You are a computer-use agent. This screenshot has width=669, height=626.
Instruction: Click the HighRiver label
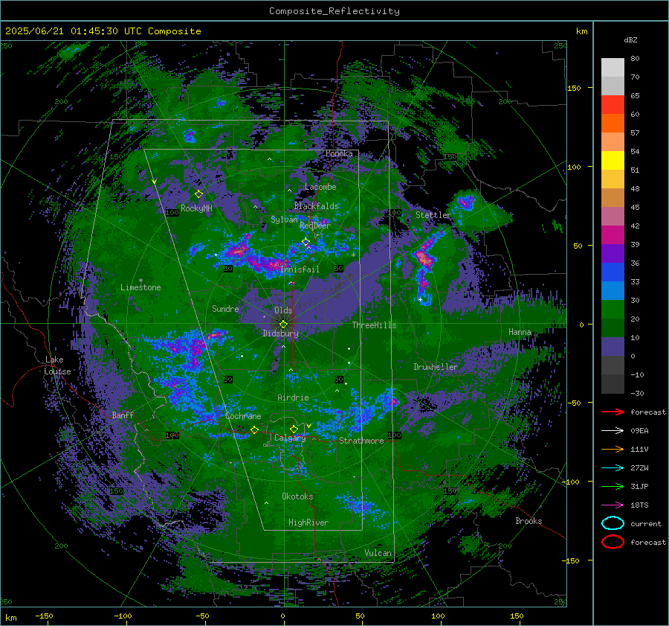[x=308, y=523]
